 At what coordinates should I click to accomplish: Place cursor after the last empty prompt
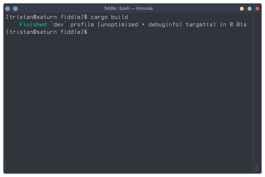(91, 32)
